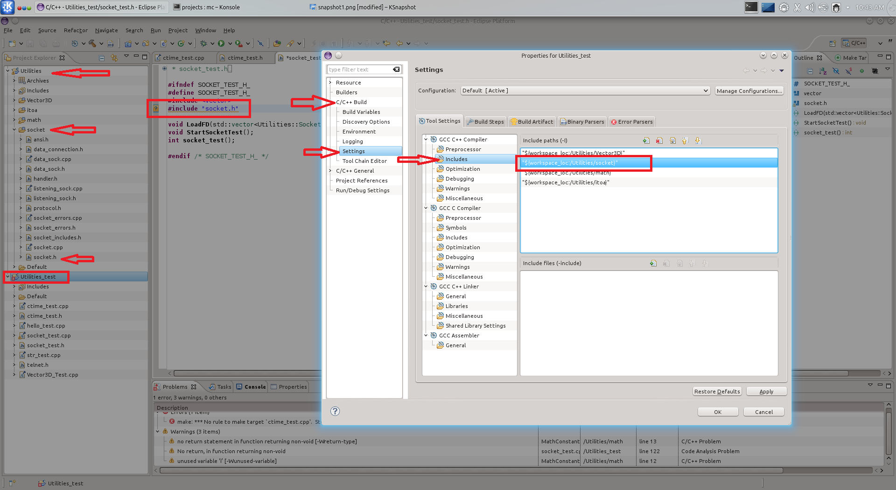Click the C/C++ perspective button
The image size is (896, 490).
pos(854,43)
